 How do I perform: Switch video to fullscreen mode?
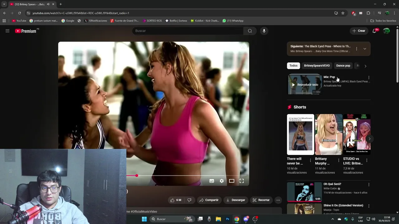242,181
